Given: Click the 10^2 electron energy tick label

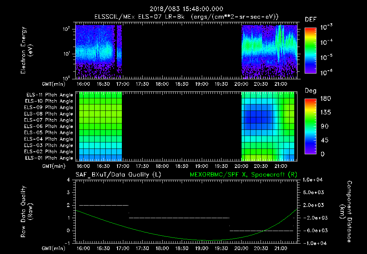Looking at the screenshot, I should (66, 29).
